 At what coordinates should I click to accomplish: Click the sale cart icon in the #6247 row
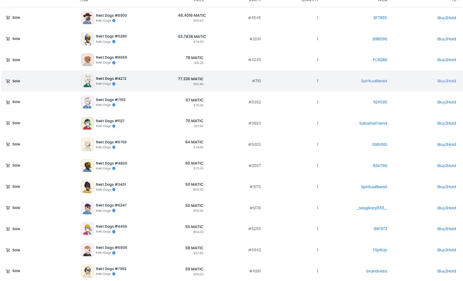pos(8,208)
